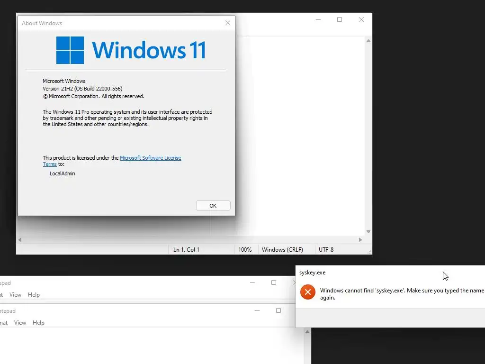Maximize the middle Notepad window
Image resolution: width=485 pixels, height=364 pixels.
tap(274, 282)
